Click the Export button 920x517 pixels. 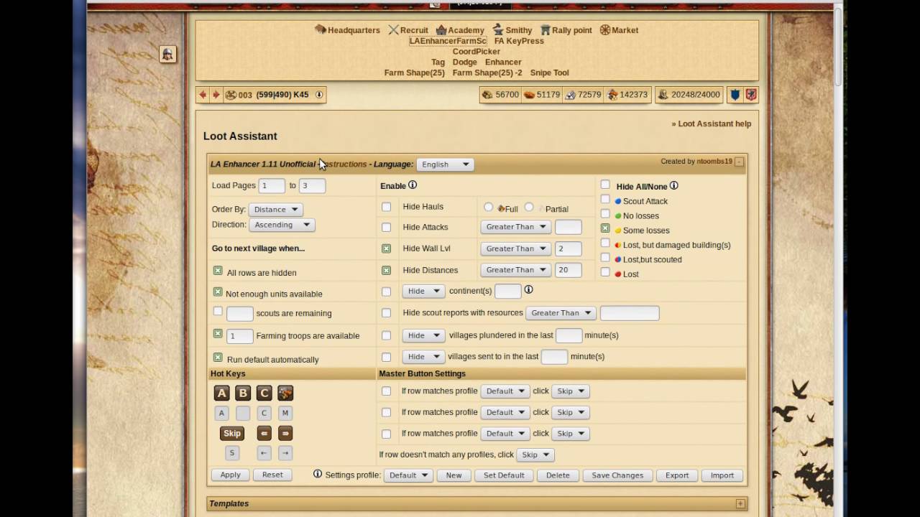coord(677,475)
